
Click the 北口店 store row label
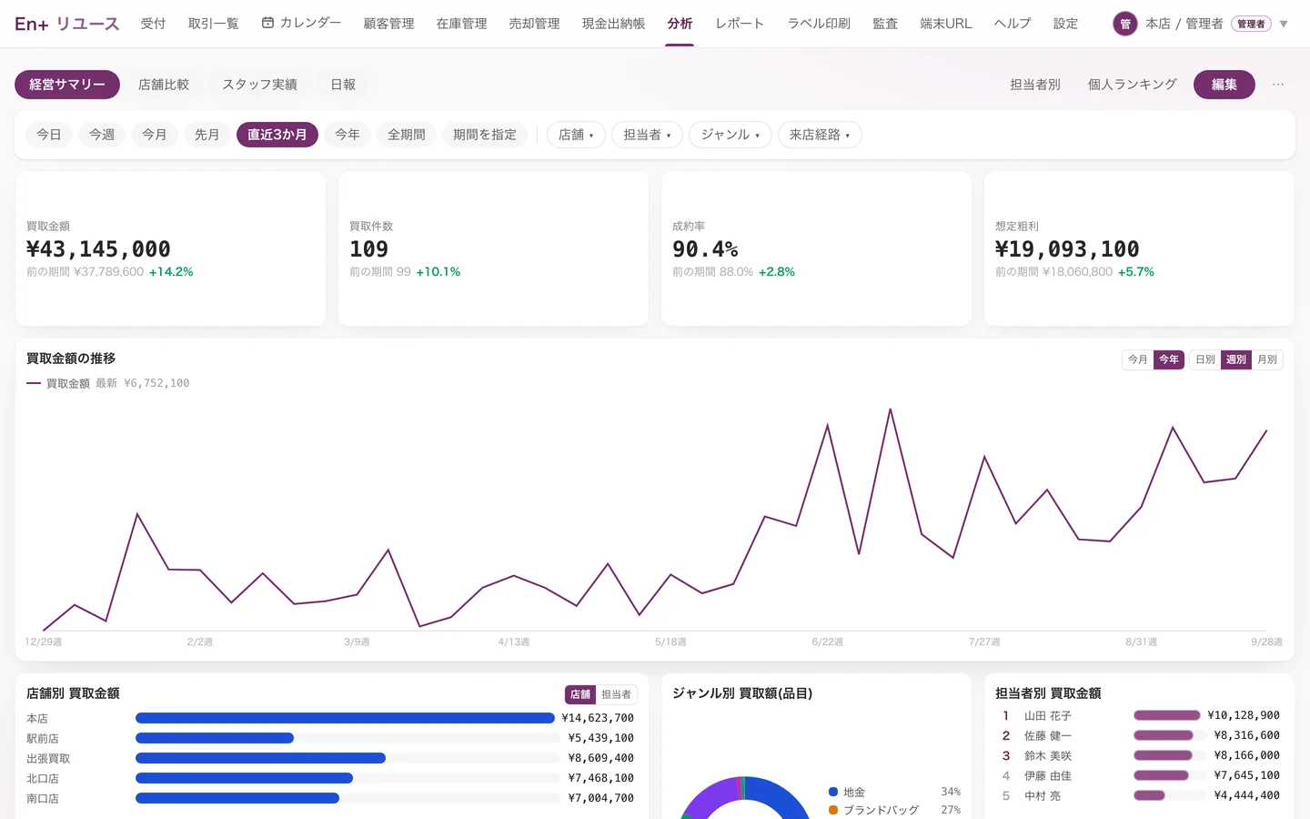pyautogui.click(x=43, y=778)
